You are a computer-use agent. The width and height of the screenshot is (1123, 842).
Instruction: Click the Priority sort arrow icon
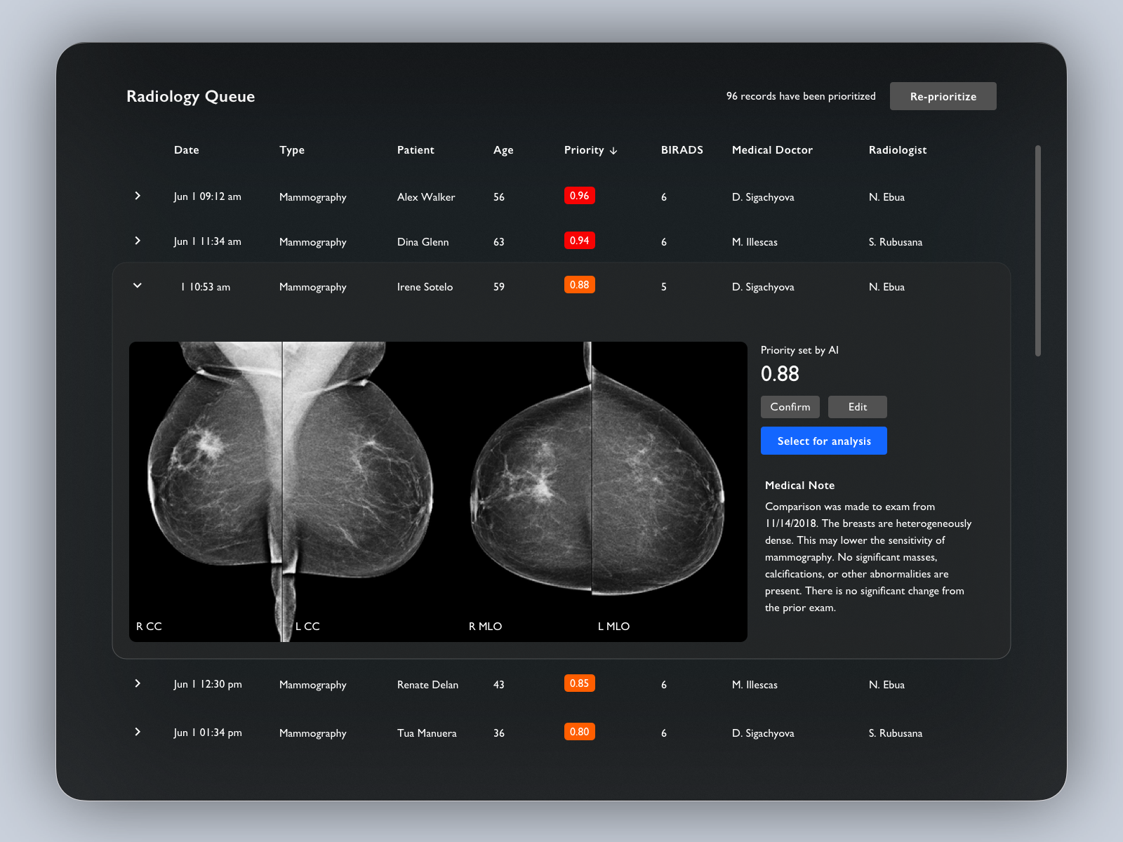tap(613, 151)
